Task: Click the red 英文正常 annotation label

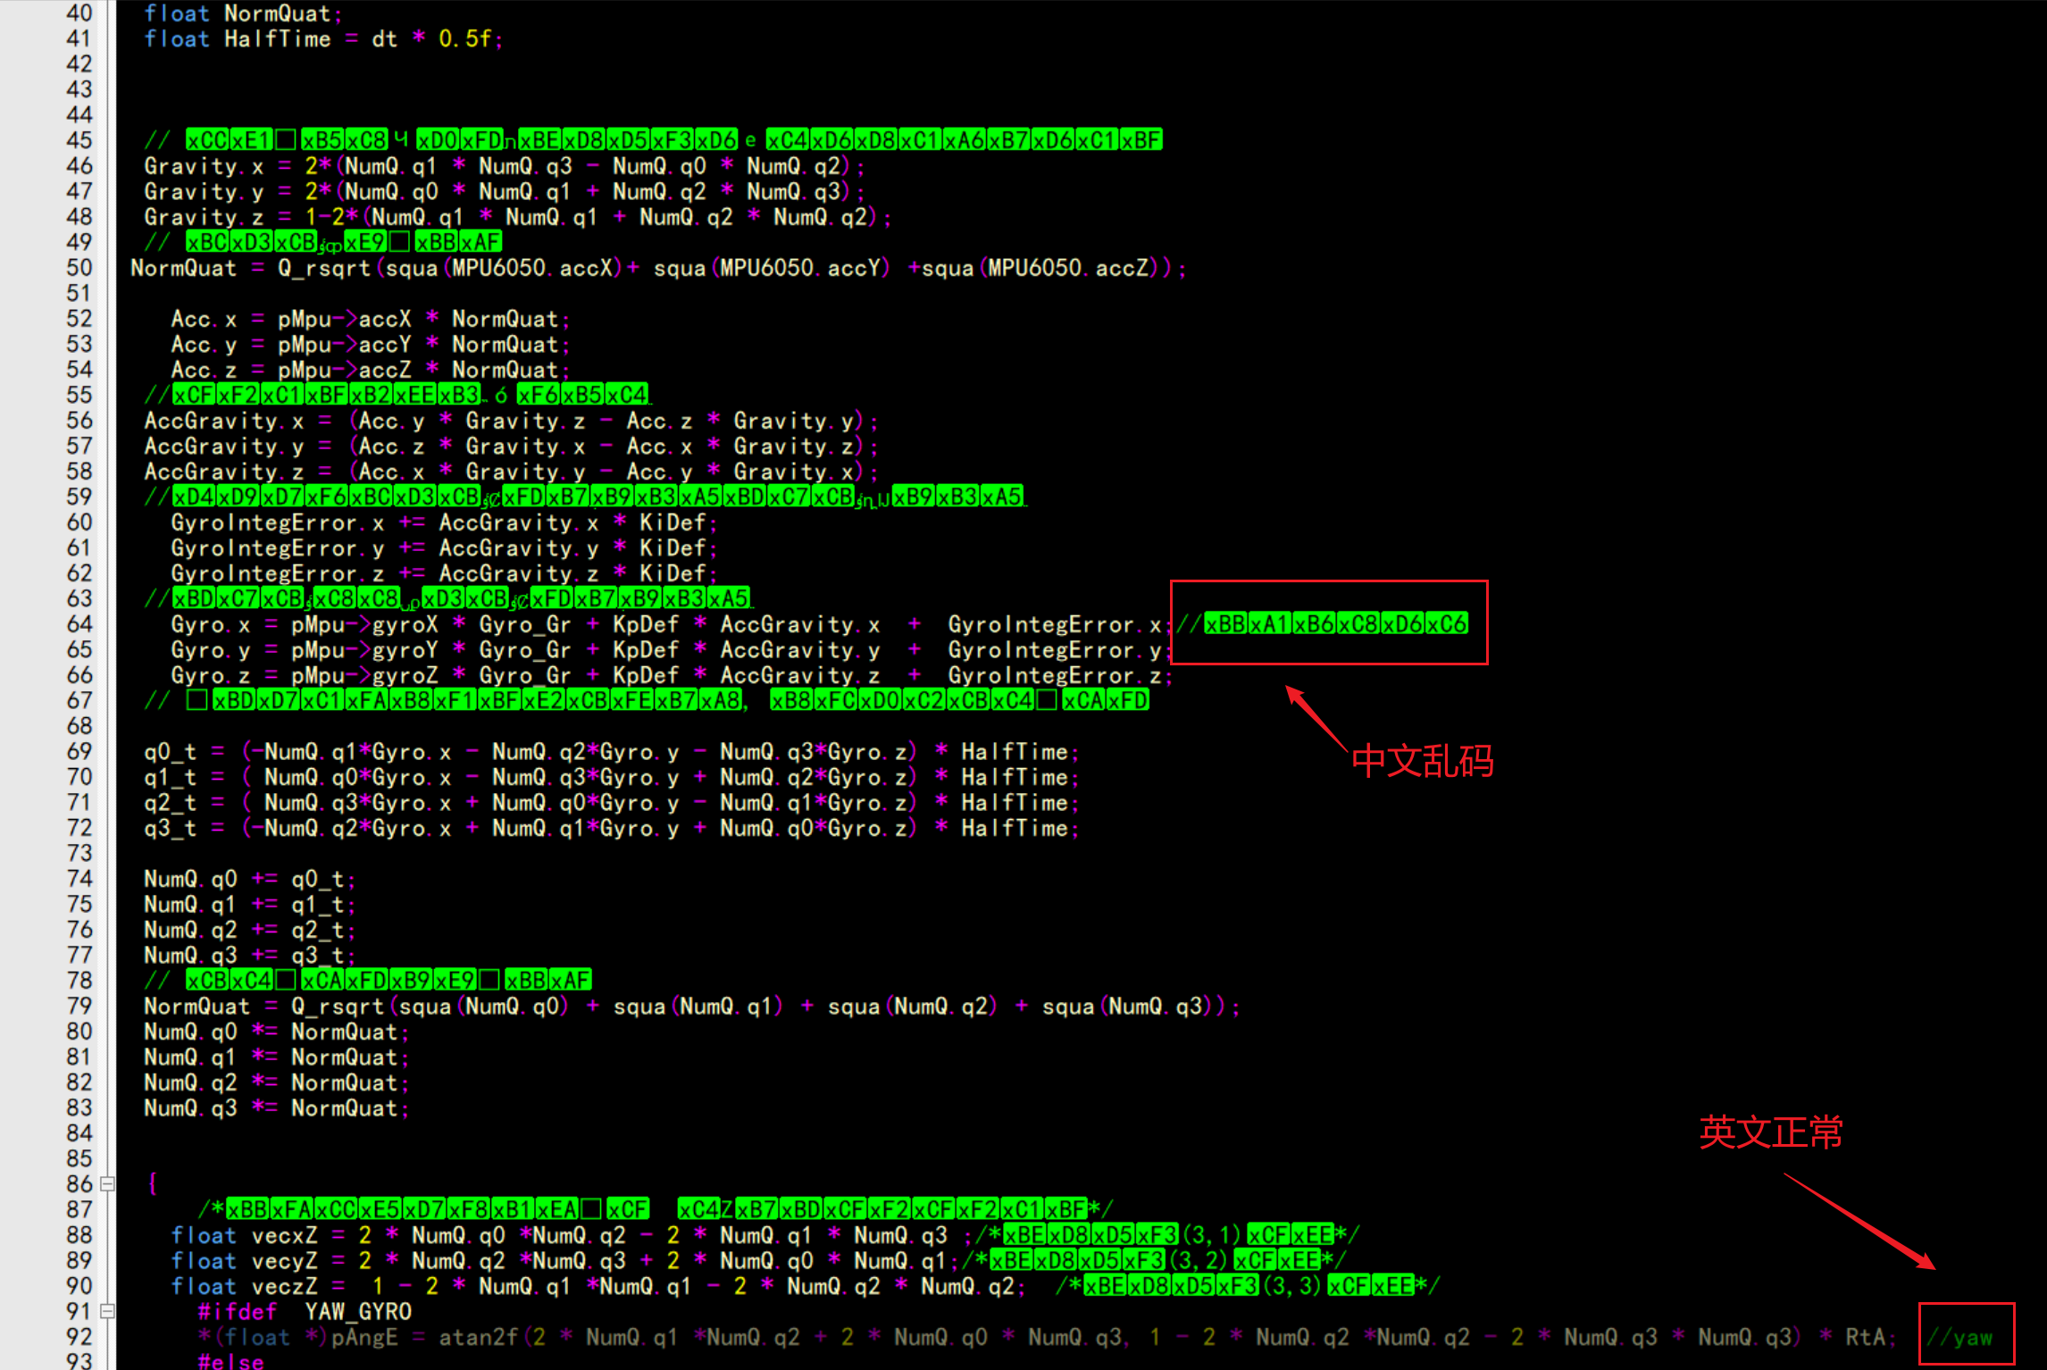Action: point(1770,1132)
